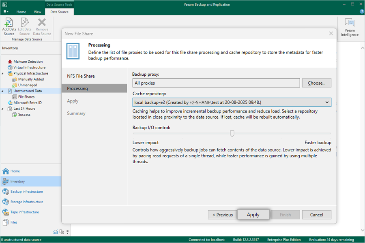Click the Choose... proxy button
The width and height of the screenshot is (365, 243).
[317, 83]
